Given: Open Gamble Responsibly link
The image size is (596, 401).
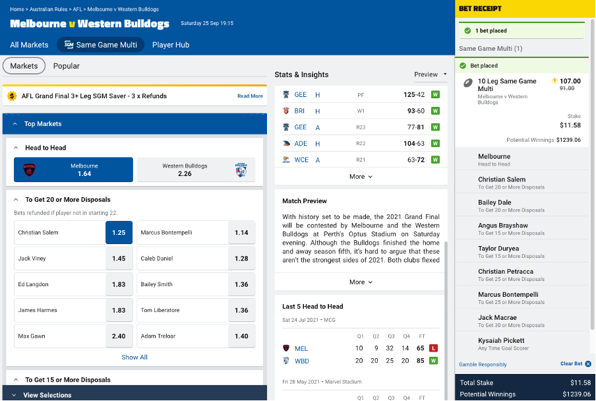Looking at the screenshot, I should point(483,365).
